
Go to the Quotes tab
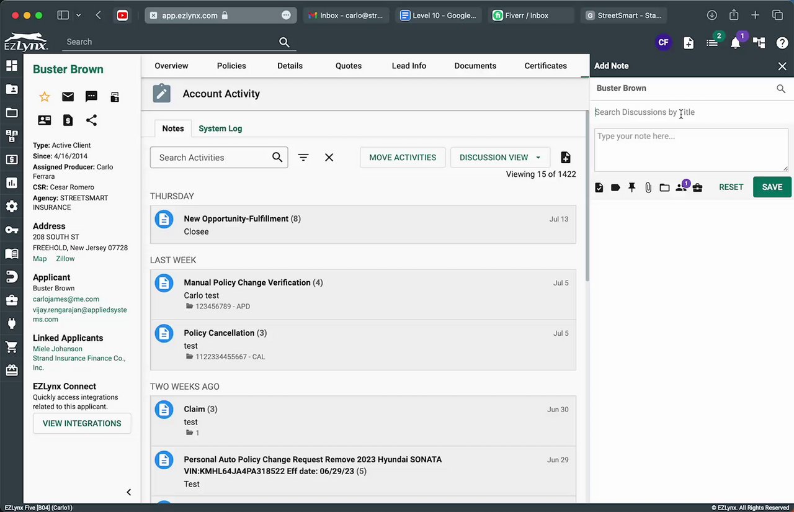pos(349,66)
